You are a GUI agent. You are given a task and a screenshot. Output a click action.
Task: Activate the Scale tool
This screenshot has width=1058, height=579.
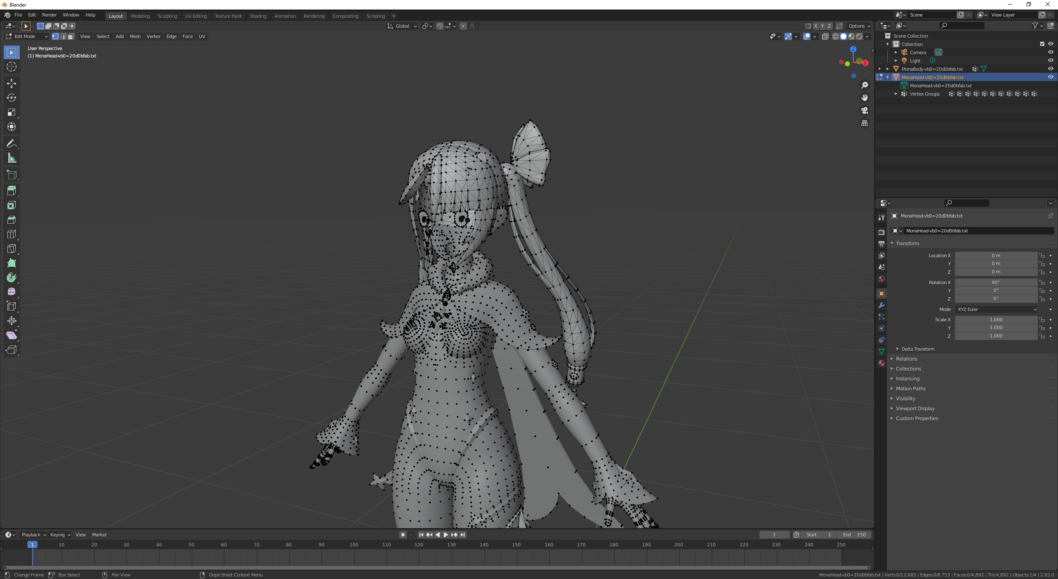pyautogui.click(x=12, y=112)
